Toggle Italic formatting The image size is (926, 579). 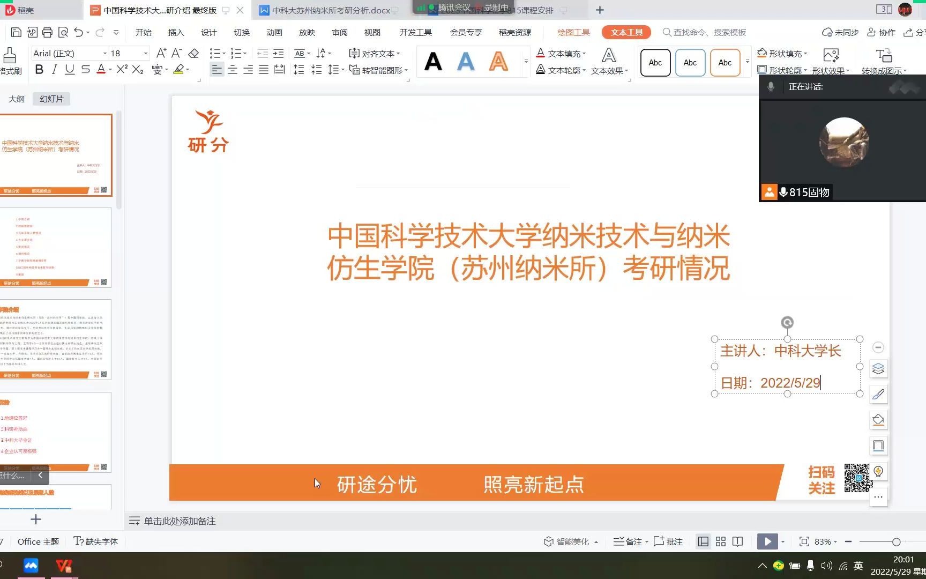54,69
